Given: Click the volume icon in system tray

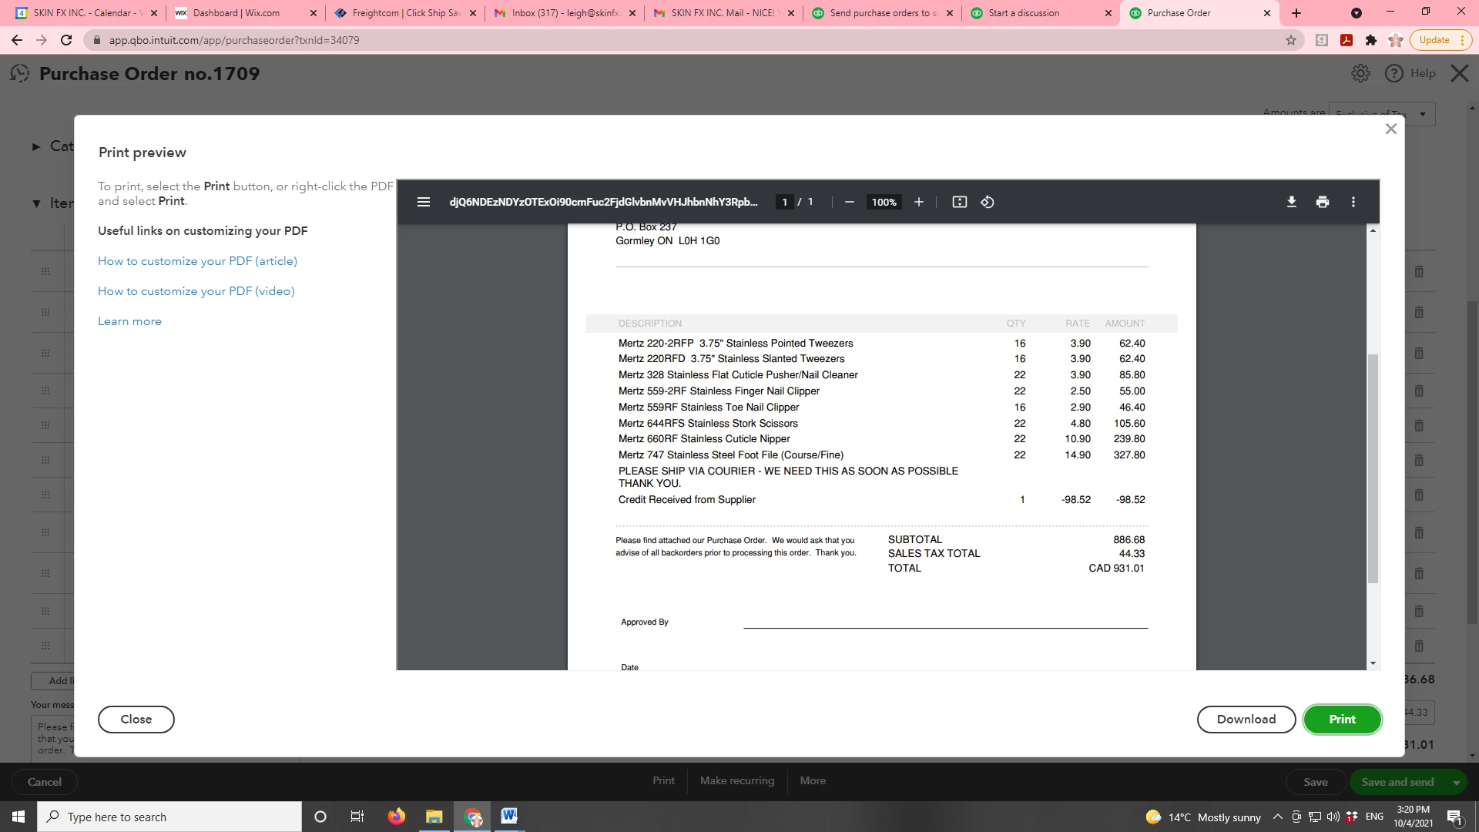Looking at the screenshot, I should (1333, 817).
